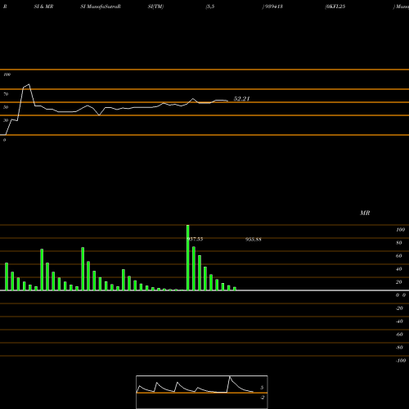Image resolution: width=409 pixels, height=409 pixels.
Task: Click the RSI line peak near 70
Action: (29, 84)
